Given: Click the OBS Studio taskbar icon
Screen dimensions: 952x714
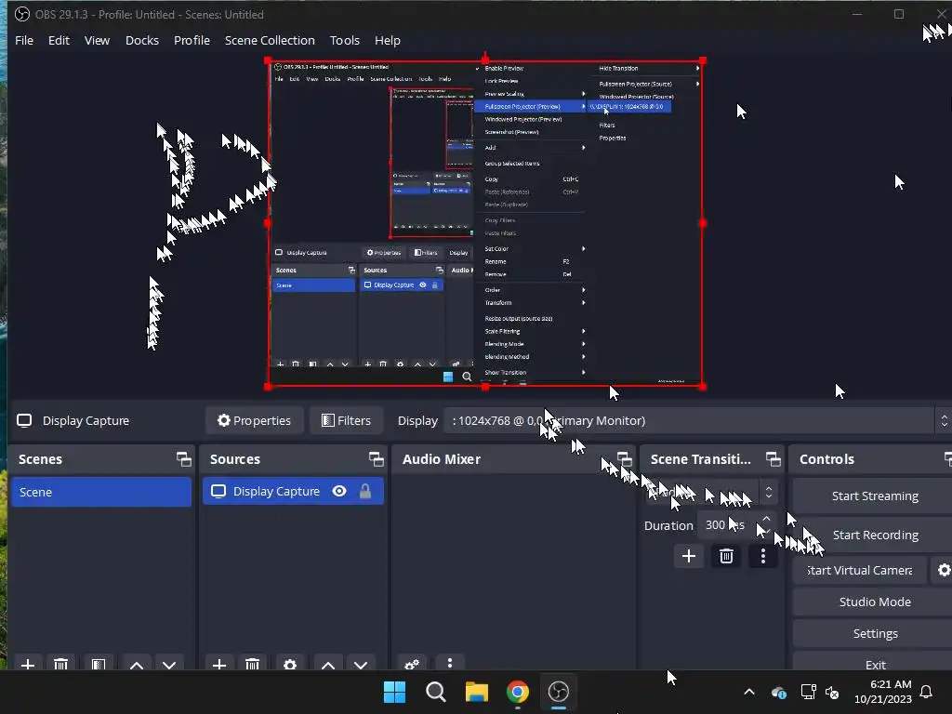Looking at the screenshot, I should pyautogui.click(x=558, y=692).
